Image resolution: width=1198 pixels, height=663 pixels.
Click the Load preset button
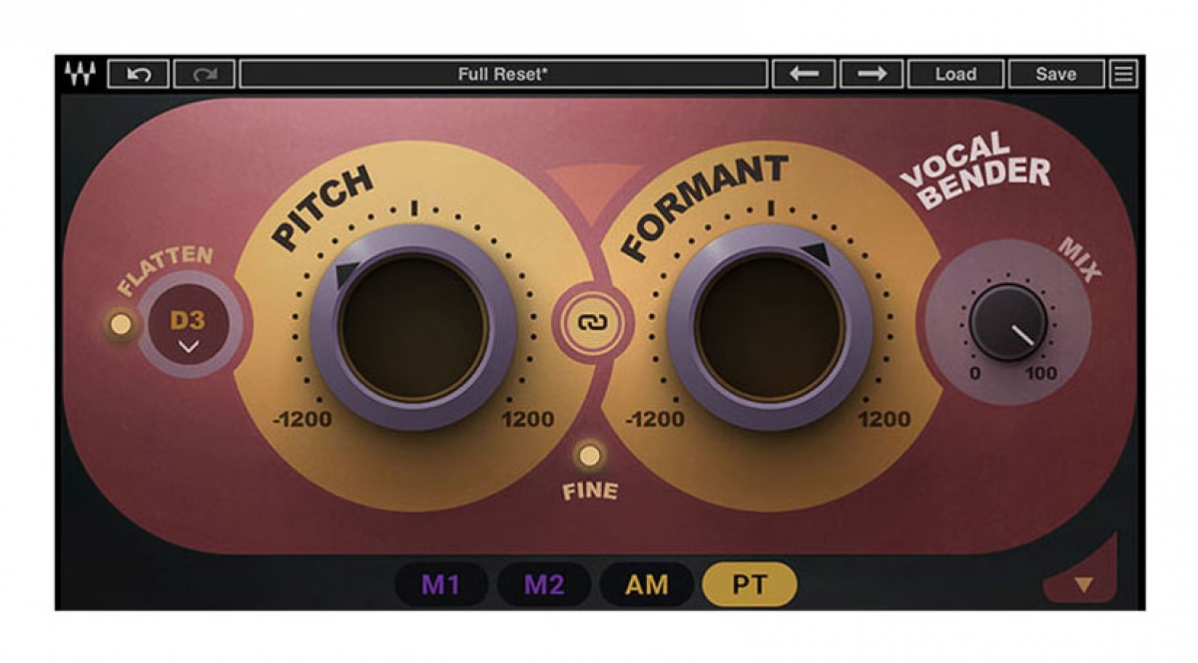click(955, 75)
